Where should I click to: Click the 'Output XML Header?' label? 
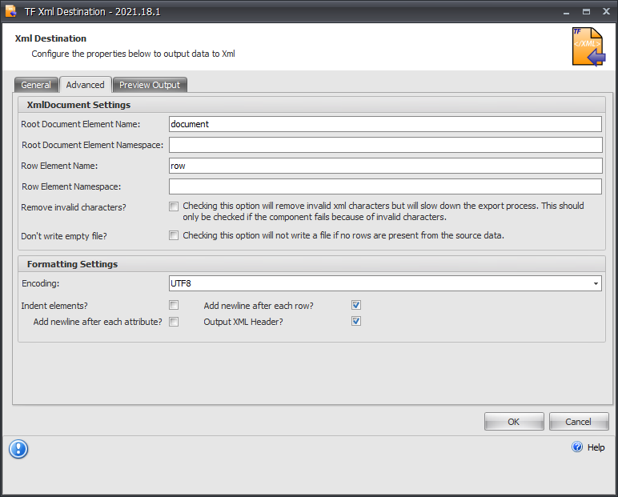(x=243, y=322)
